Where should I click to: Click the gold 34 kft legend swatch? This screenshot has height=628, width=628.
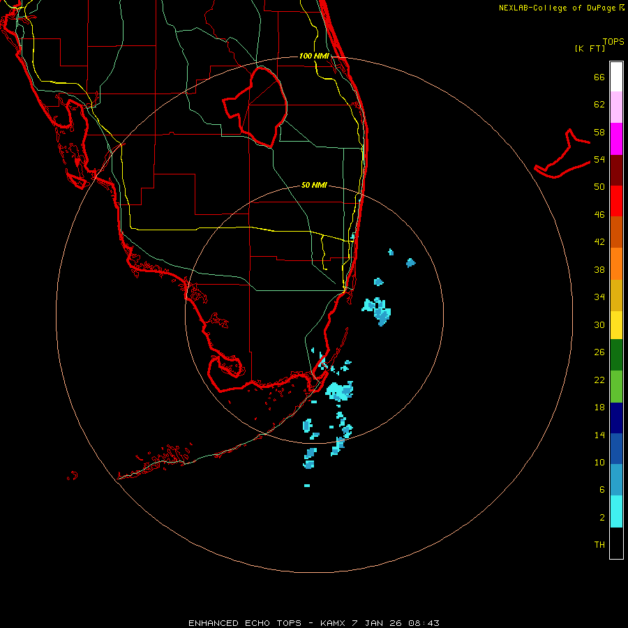[x=616, y=295]
